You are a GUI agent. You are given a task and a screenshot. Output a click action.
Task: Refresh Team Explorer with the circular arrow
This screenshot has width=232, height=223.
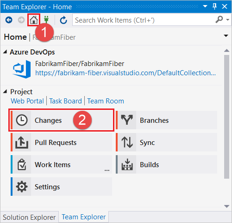click(x=63, y=20)
